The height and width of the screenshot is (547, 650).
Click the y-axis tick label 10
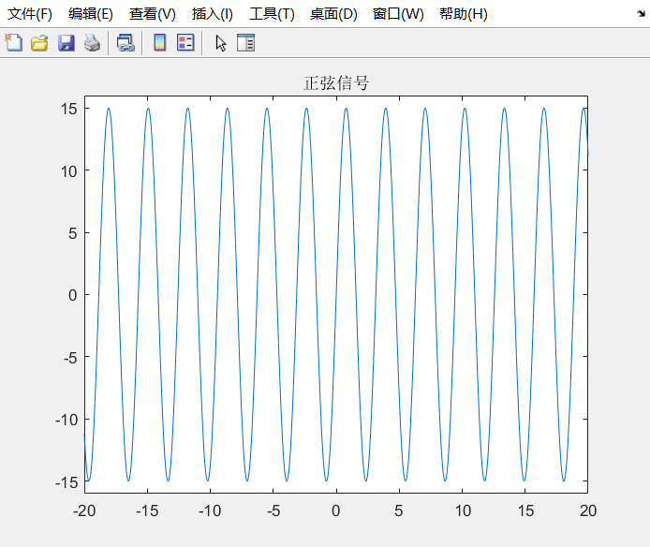[x=68, y=171]
